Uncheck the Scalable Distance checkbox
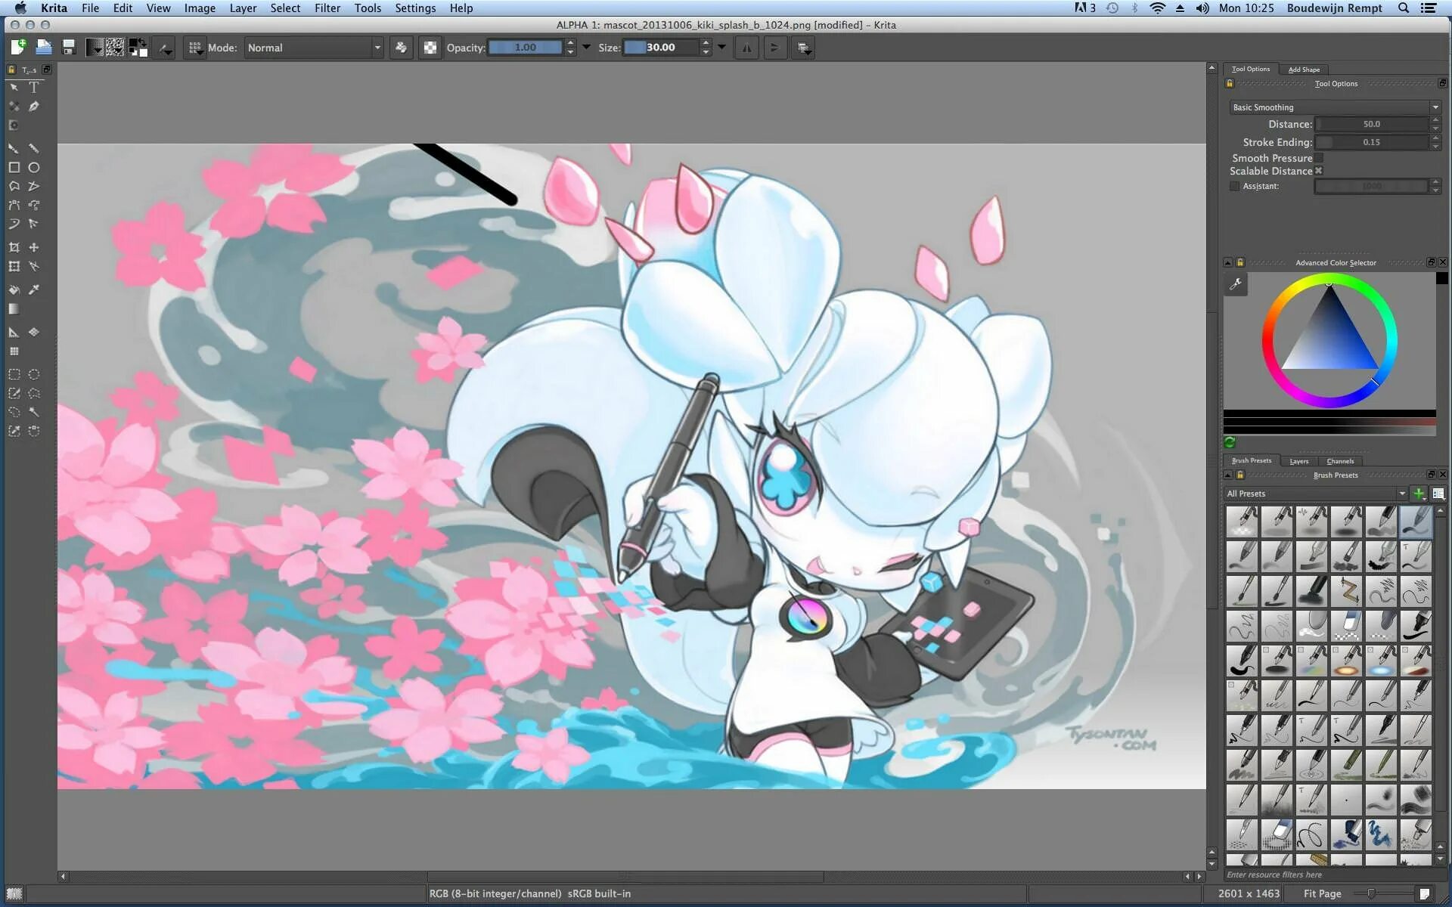This screenshot has height=907, width=1452. click(x=1318, y=171)
